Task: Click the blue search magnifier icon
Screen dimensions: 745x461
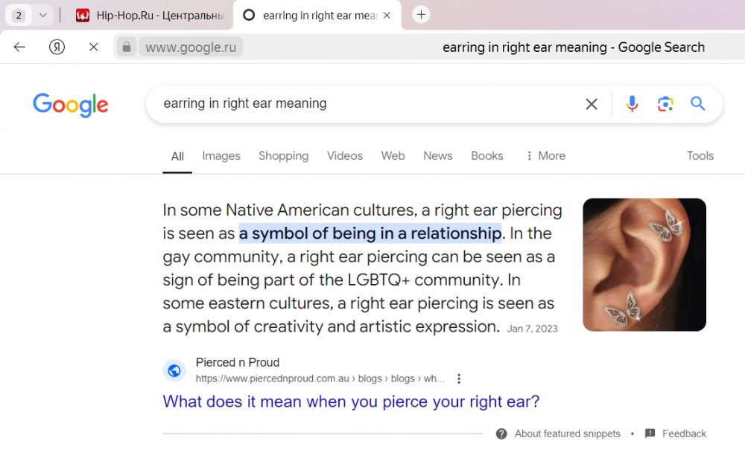Action: [x=697, y=103]
